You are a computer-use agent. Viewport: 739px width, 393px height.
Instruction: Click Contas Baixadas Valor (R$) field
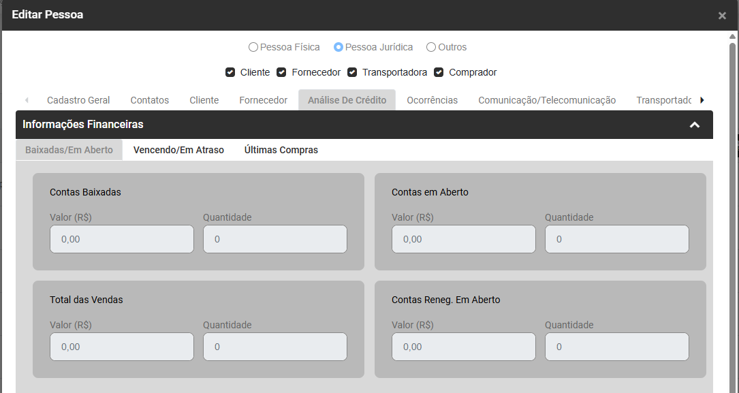[x=122, y=239]
